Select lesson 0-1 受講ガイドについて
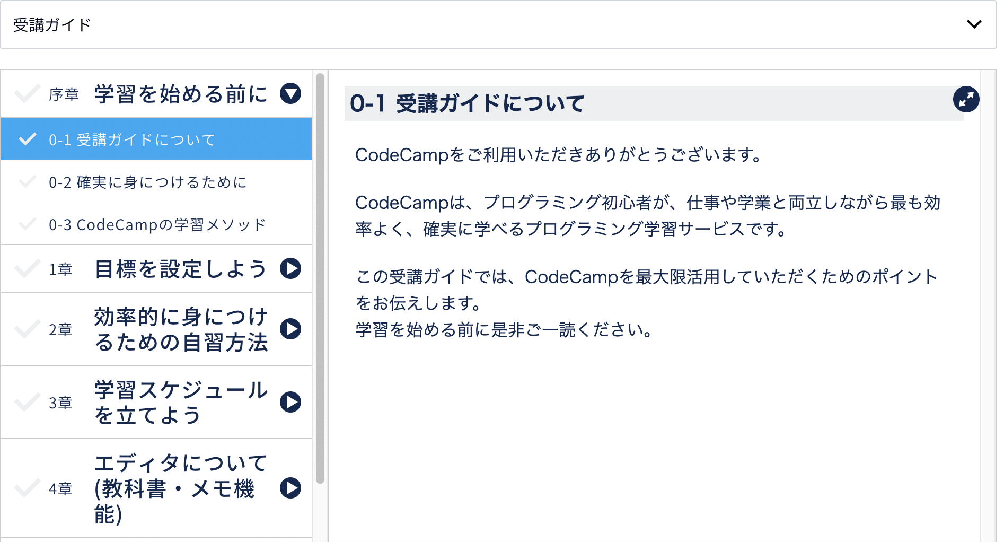Screen dimensions: 1004x542 tap(156, 139)
